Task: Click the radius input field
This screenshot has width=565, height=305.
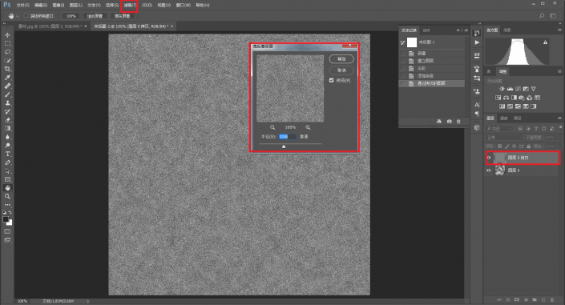Action: (x=288, y=136)
